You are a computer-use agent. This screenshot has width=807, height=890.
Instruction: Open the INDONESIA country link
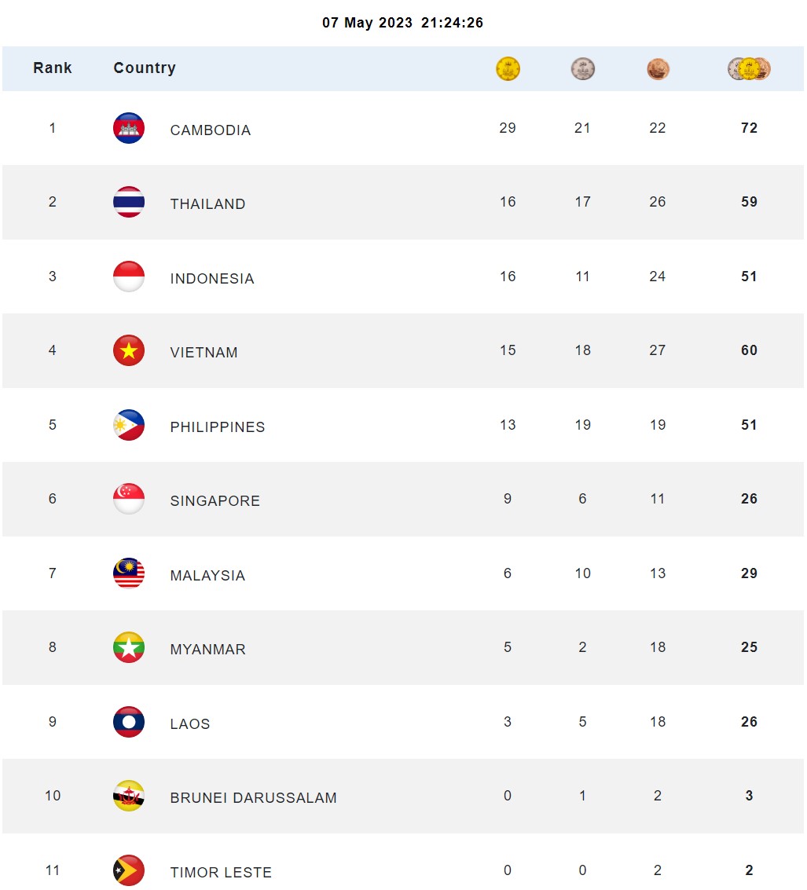click(x=212, y=279)
